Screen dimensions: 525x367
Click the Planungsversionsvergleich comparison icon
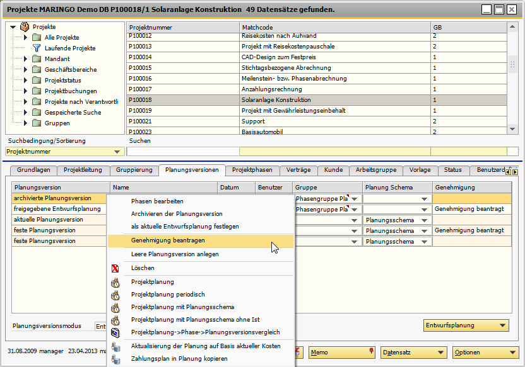point(115,332)
